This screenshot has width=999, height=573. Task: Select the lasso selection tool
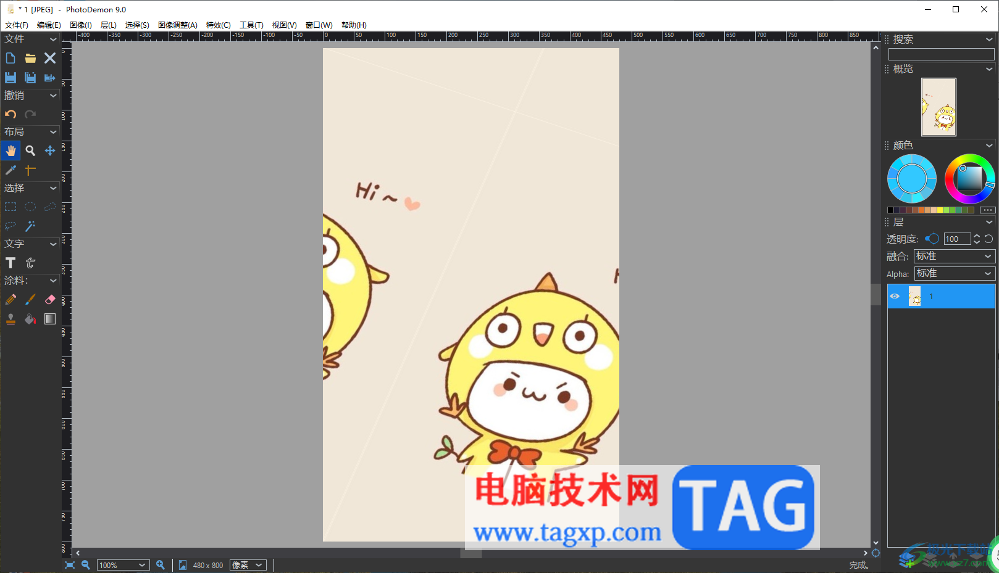(x=10, y=226)
